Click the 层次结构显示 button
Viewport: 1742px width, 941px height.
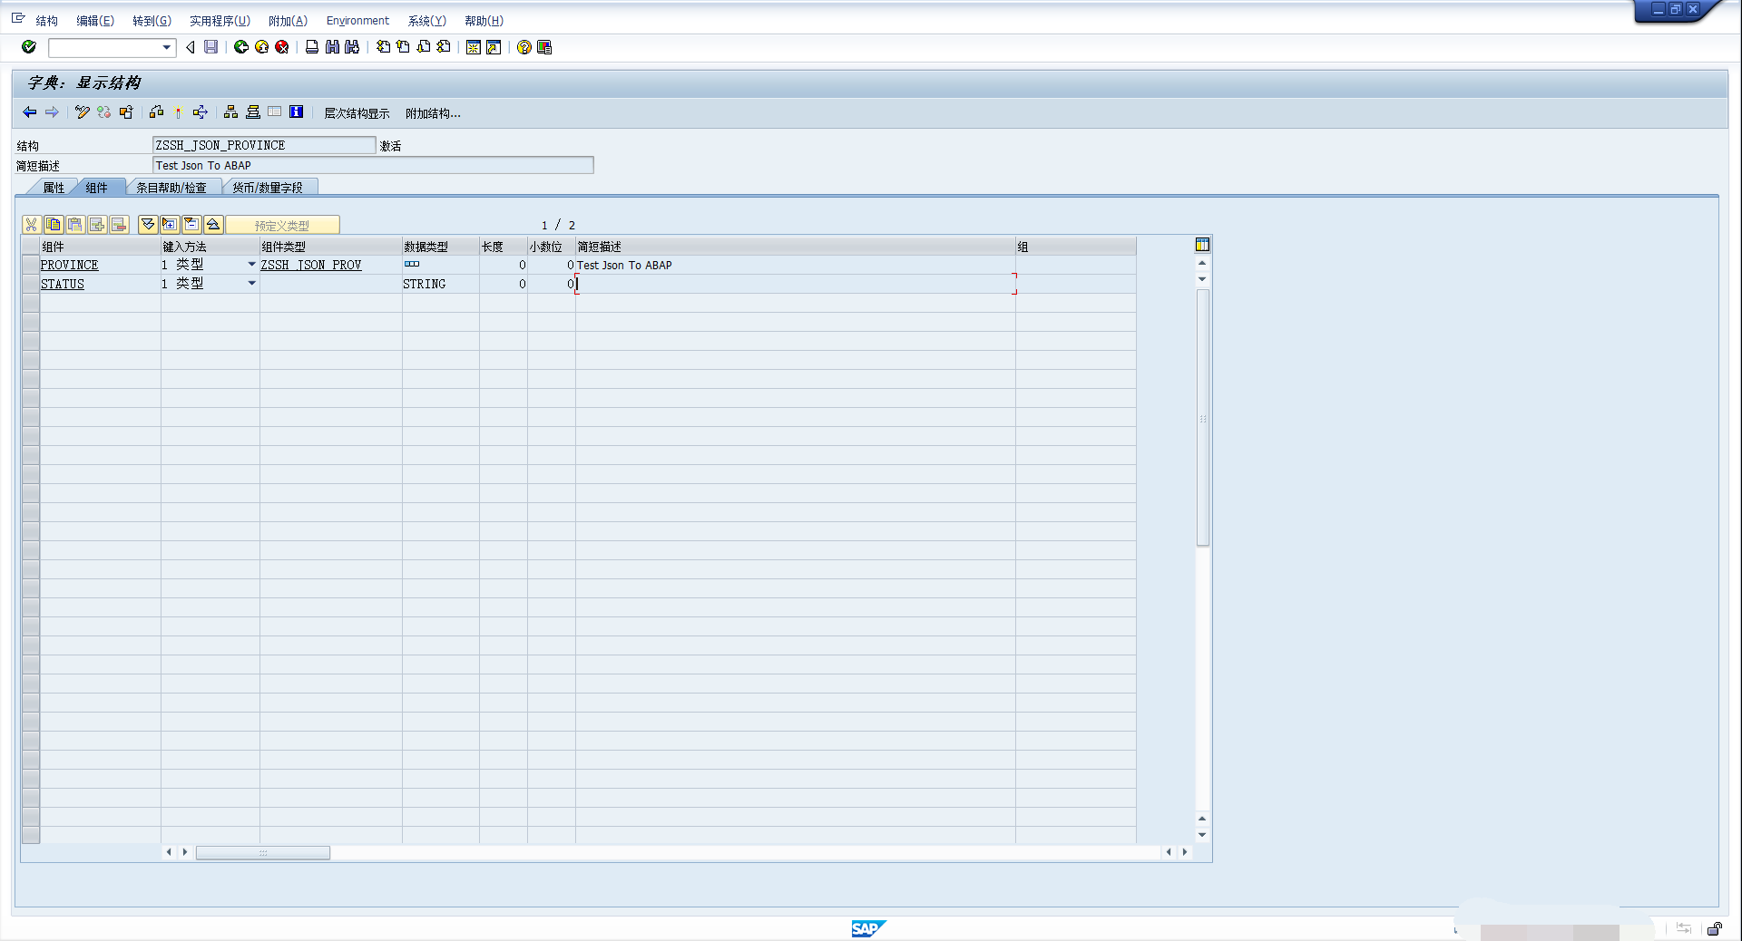pyautogui.click(x=357, y=113)
